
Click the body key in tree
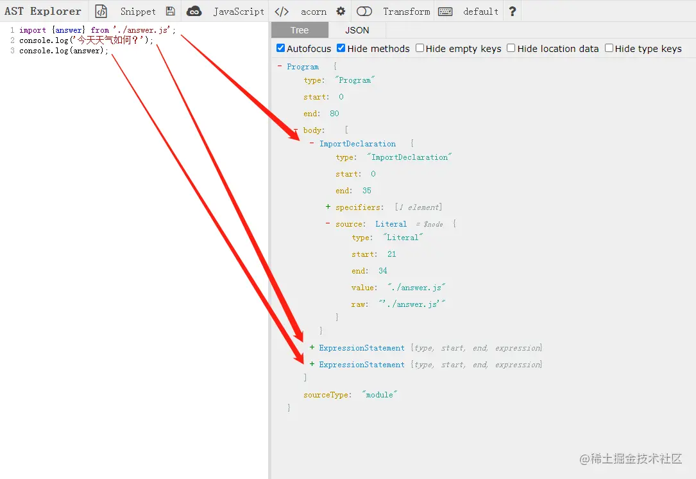coord(314,130)
